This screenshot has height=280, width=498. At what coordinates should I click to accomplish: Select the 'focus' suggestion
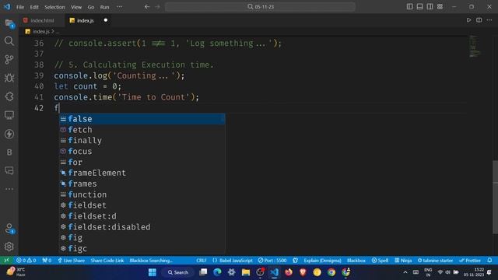[x=142, y=151]
